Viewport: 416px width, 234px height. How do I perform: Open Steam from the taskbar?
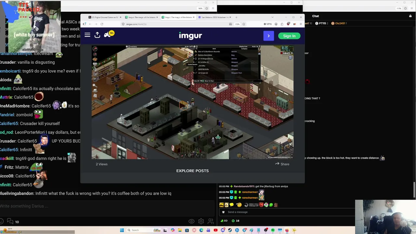tap(230, 230)
